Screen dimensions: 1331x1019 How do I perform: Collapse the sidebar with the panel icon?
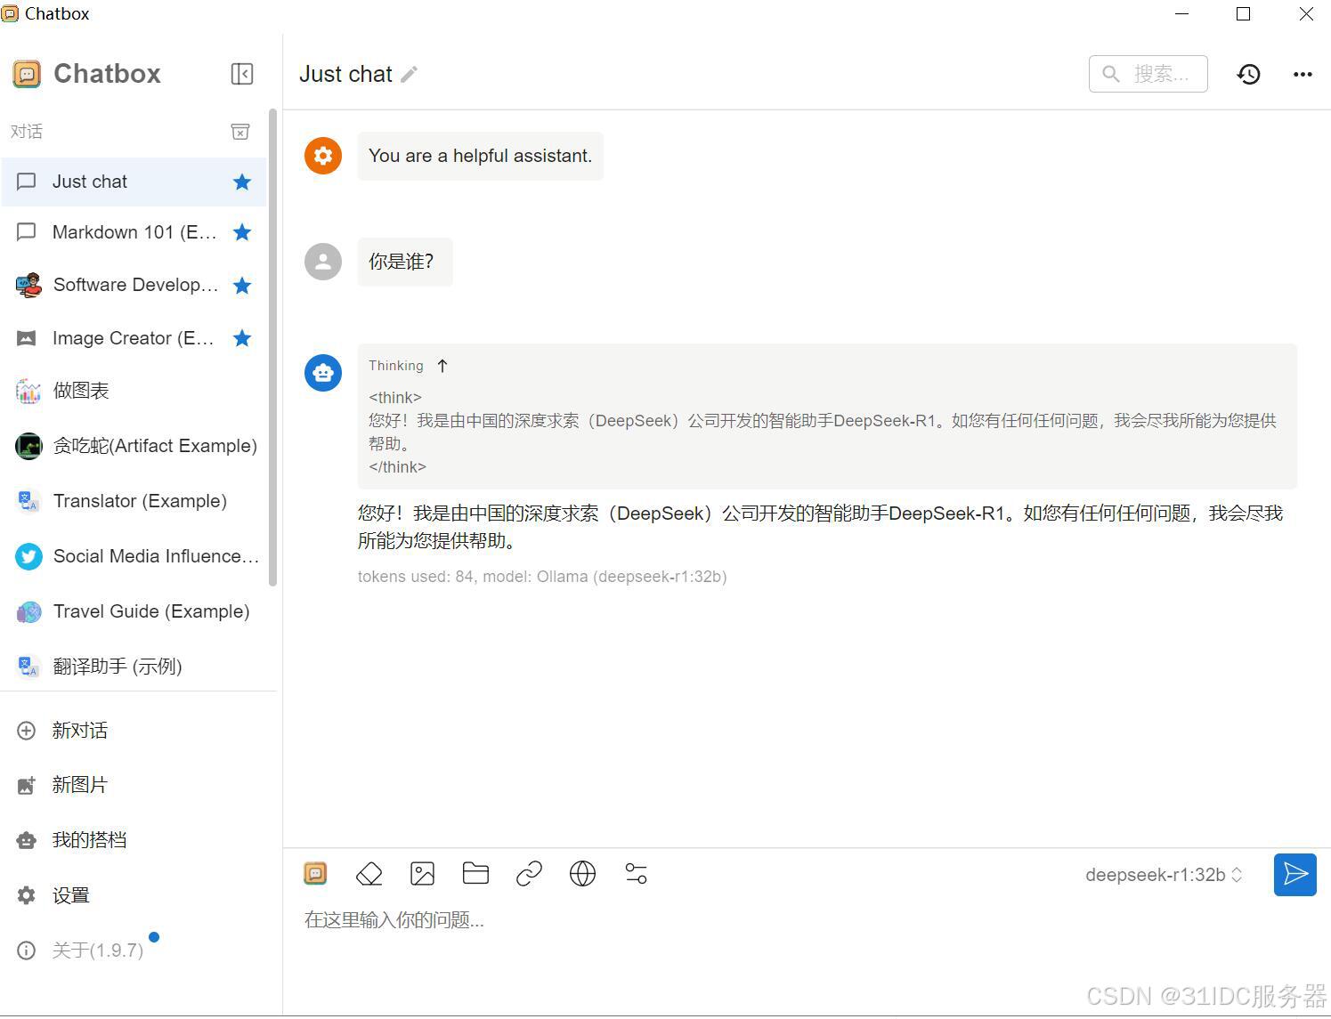click(x=242, y=74)
